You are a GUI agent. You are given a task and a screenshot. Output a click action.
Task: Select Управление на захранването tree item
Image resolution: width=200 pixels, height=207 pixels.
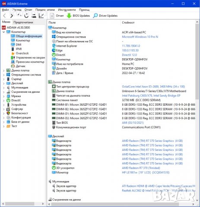(28, 57)
